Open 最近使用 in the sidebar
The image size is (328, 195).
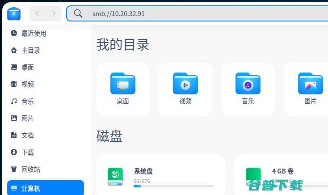coord(46,34)
